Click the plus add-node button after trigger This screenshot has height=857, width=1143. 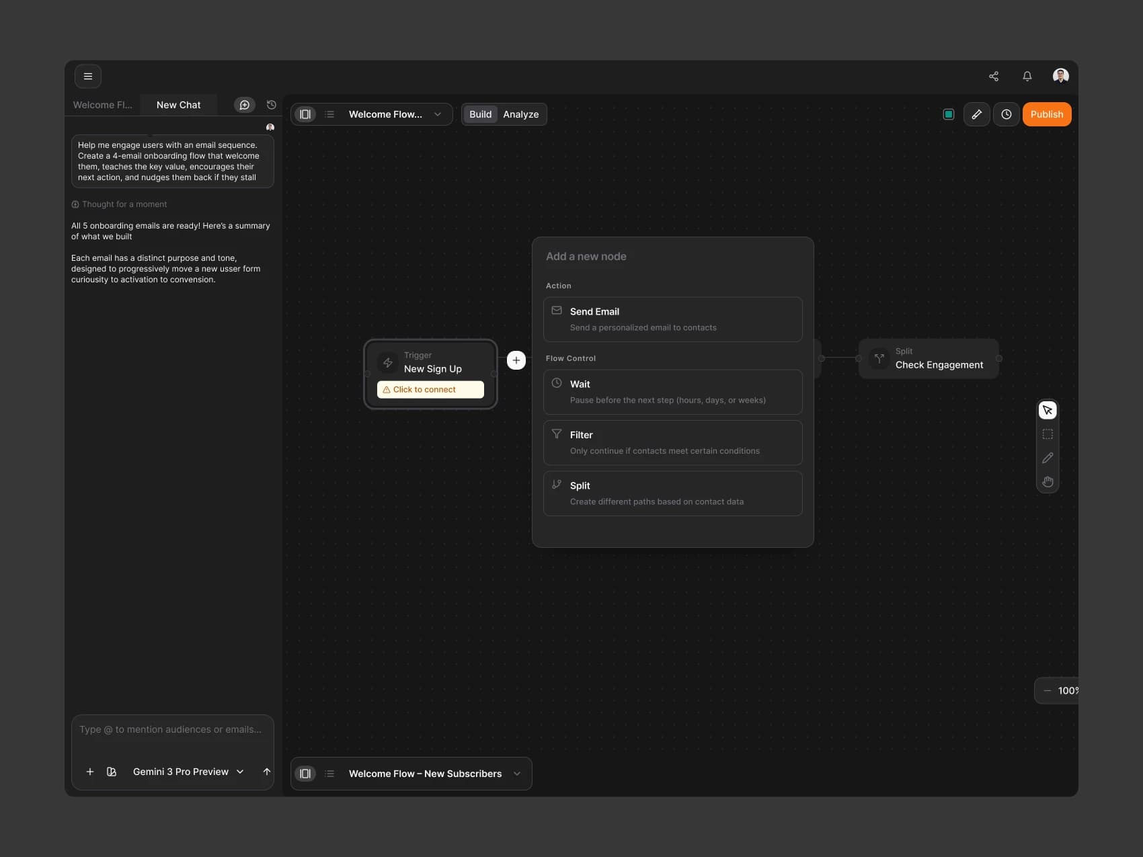point(516,360)
